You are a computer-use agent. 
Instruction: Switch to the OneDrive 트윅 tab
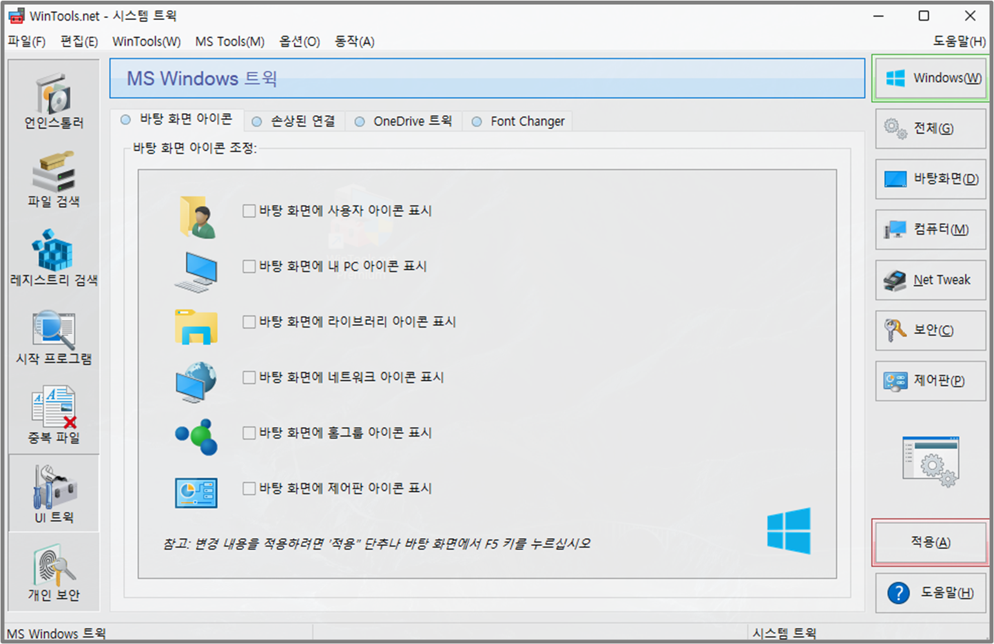pyautogui.click(x=404, y=121)
